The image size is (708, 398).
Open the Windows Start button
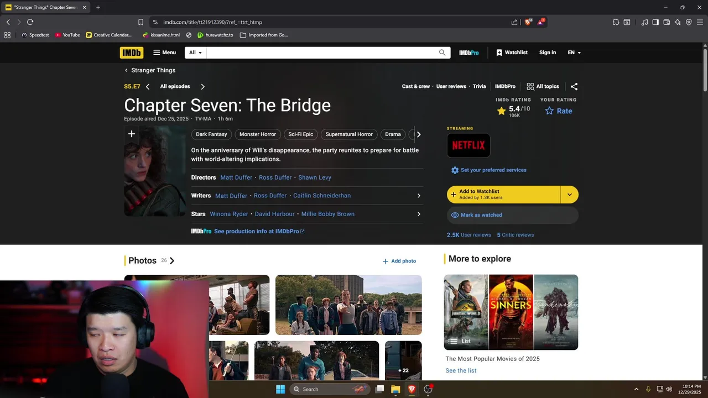click(280, 389)
